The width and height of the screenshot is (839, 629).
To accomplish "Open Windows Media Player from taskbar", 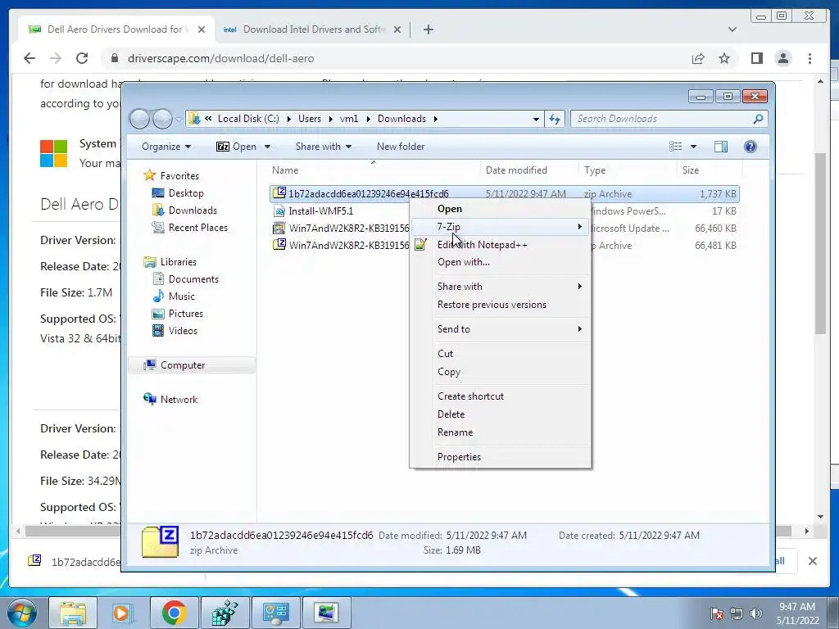I will (x=123, y=613).
